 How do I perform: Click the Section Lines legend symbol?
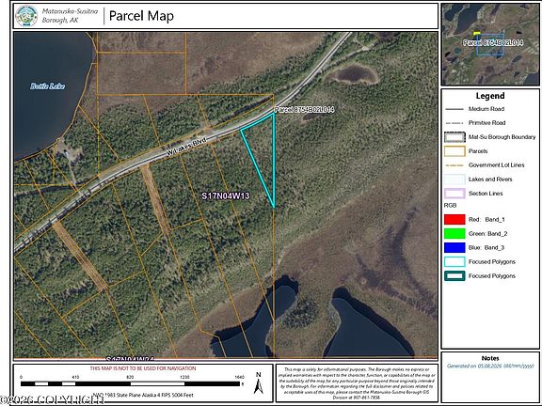(454, 194)
